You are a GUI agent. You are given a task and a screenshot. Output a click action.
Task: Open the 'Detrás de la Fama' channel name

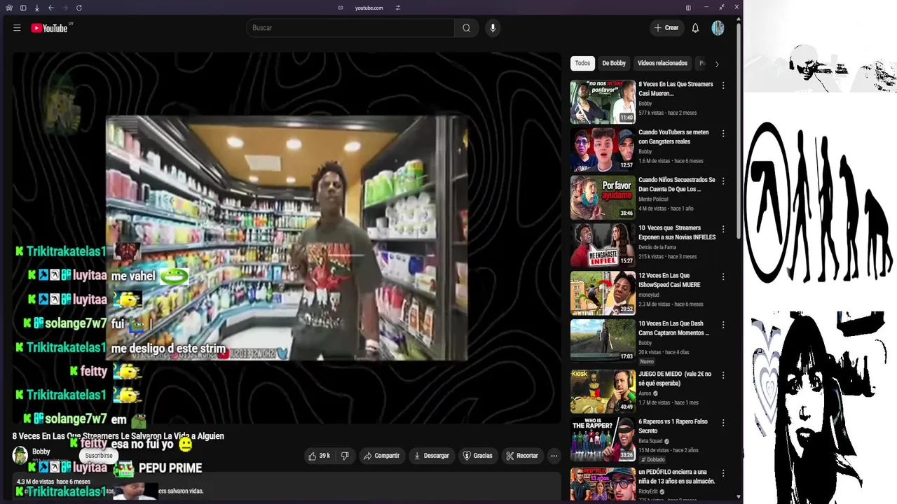point(657,247)
